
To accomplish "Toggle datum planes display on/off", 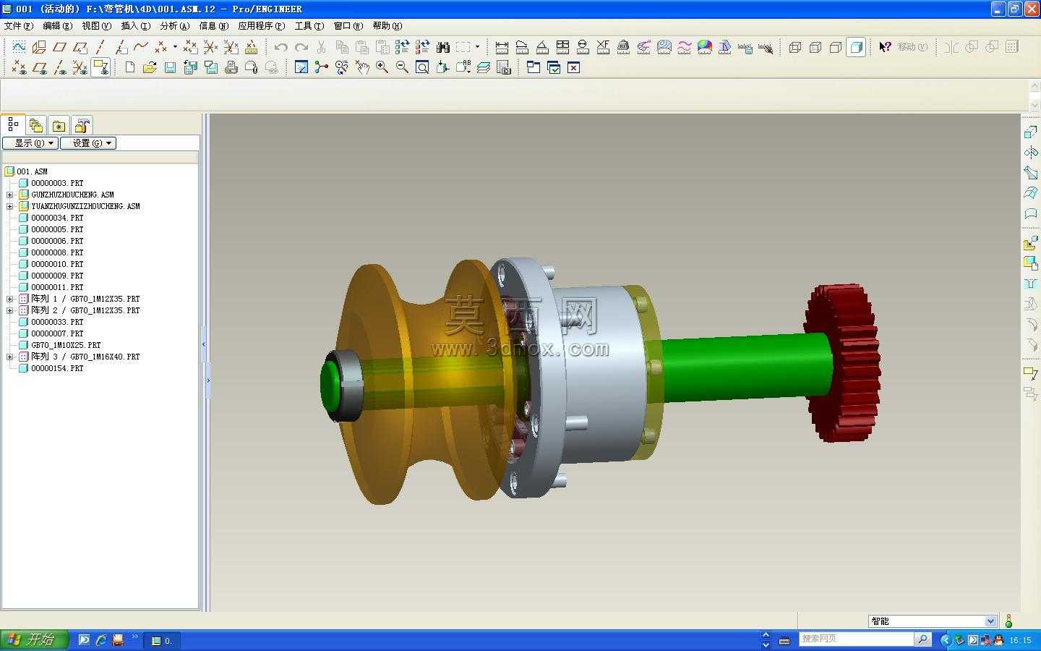I will point(40,67).
